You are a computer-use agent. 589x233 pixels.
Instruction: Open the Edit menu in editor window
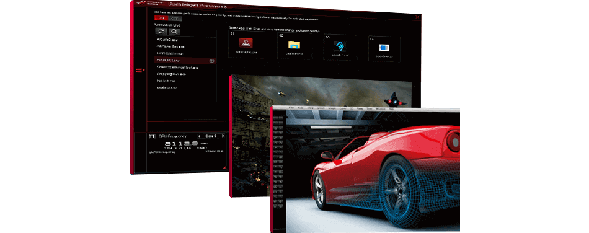(x=301, y=108)
